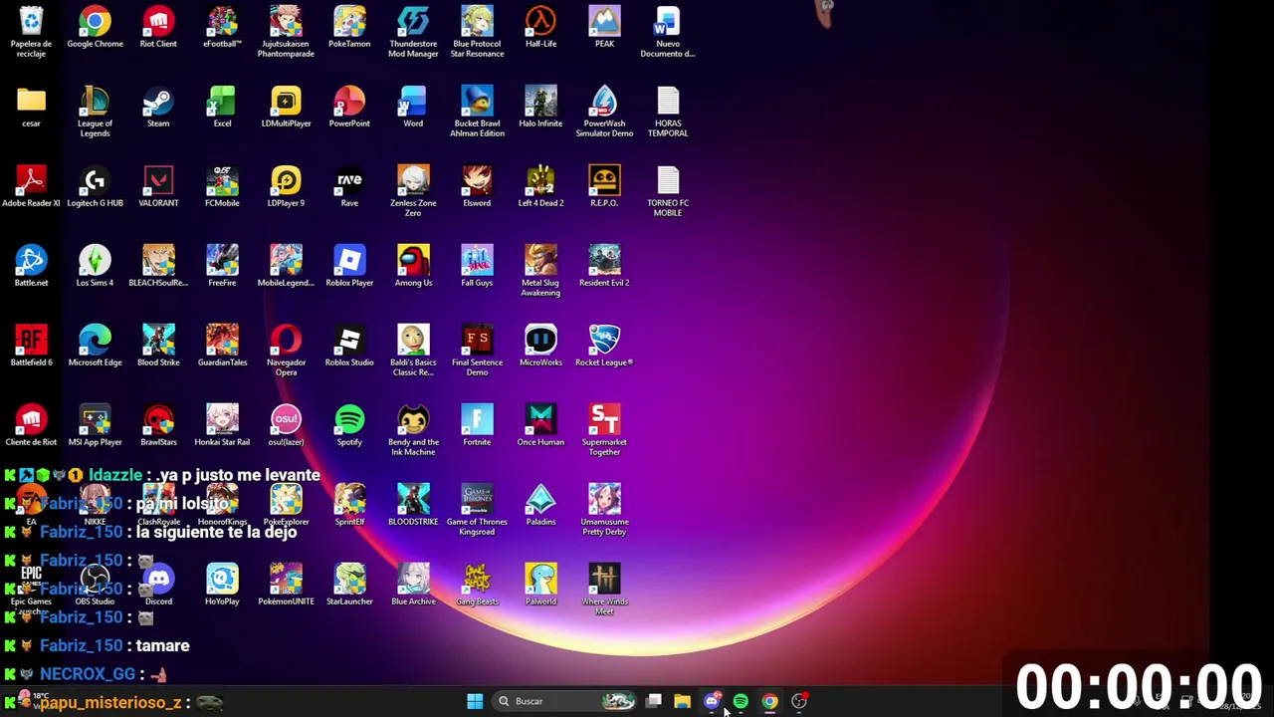The image size is (1274, 717).
Task: Open the Battle.net desktop shortcut
Action: point(31,267)
